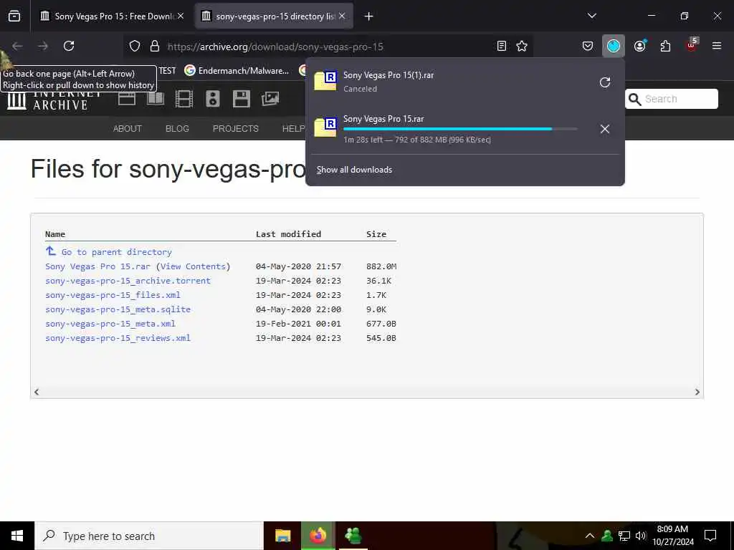Click Show all downloads
The image size is (734, 550).
354,170
